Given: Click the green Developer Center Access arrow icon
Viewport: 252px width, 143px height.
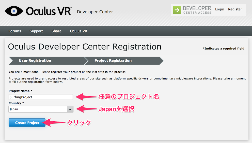Looking at the screenshot, I should coord(177,10).
